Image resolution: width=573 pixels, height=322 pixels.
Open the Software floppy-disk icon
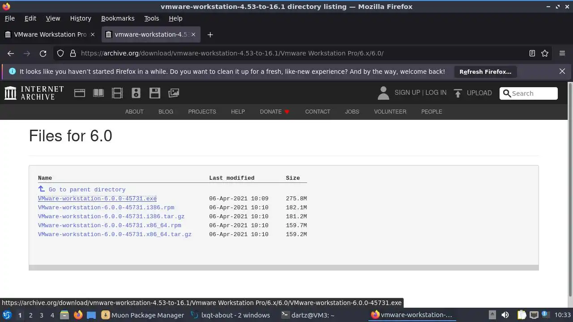pyautogui.click(x=155, y=93)
